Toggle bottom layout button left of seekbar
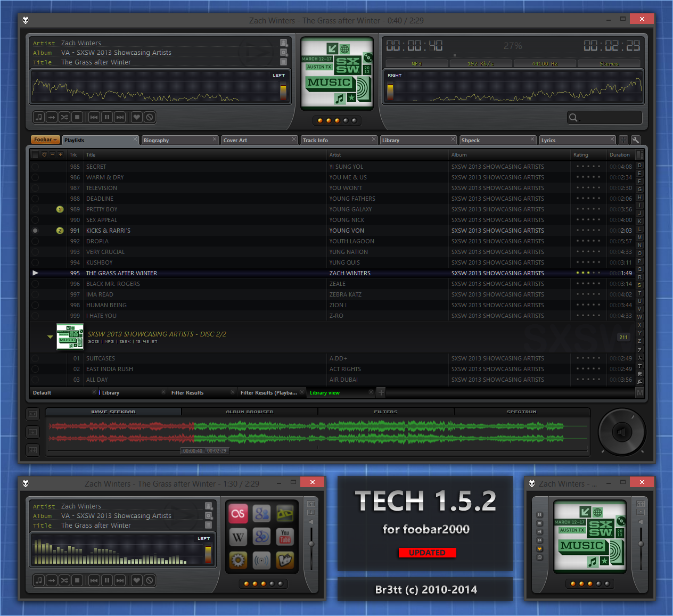This screenshot has height=616, width=673. (32, 450)
